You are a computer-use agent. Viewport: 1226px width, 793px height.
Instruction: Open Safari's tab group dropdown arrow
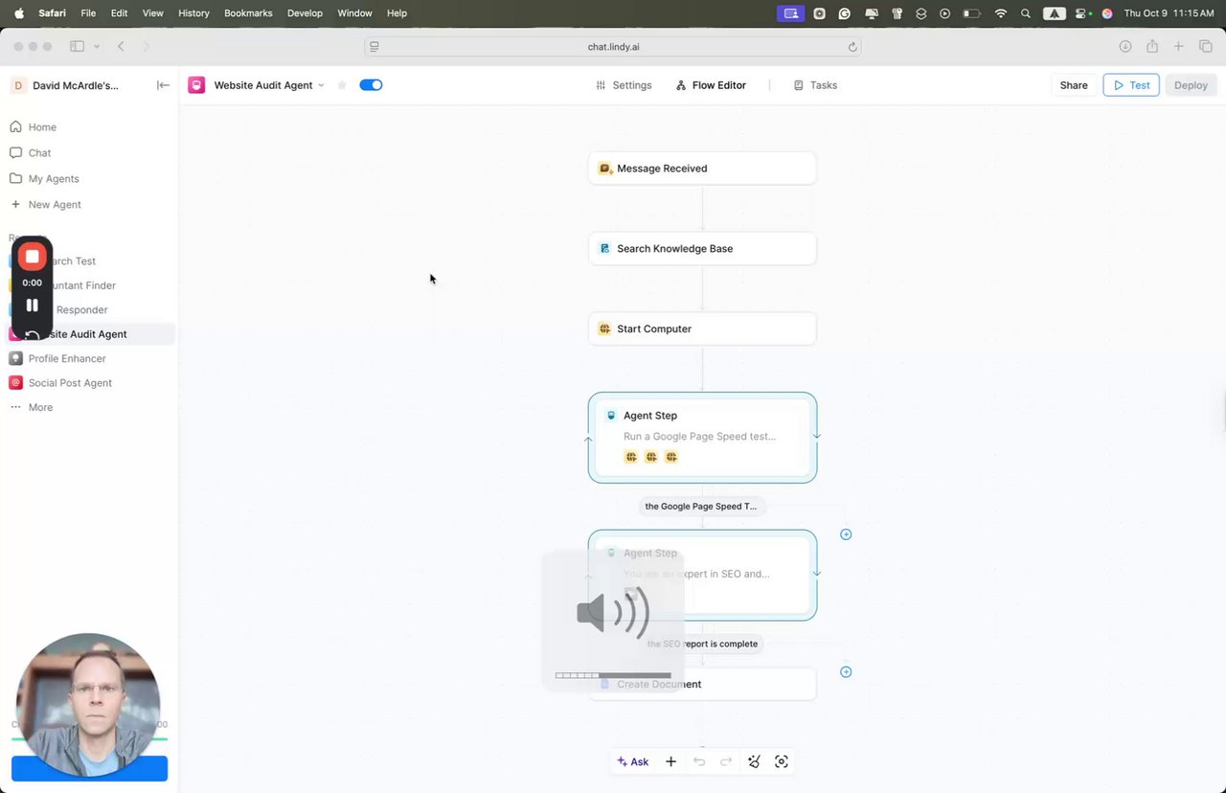(97, 46)
